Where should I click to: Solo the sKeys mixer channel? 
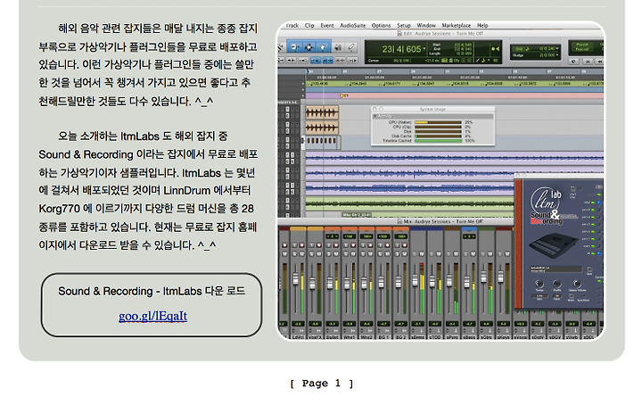point(500,254)
